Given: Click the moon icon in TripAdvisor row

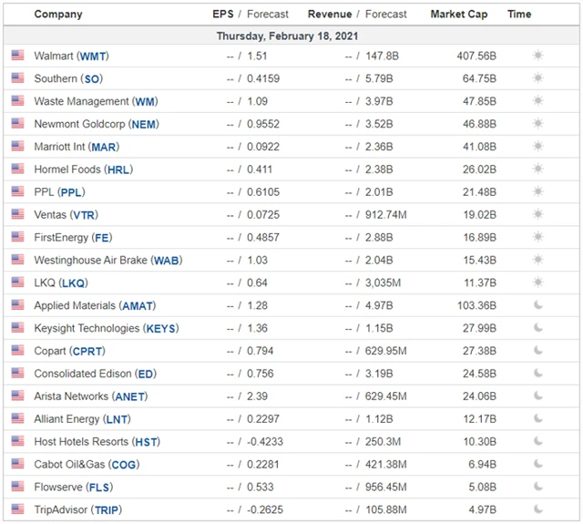Looking at the screenshot, I should [537, 509].
